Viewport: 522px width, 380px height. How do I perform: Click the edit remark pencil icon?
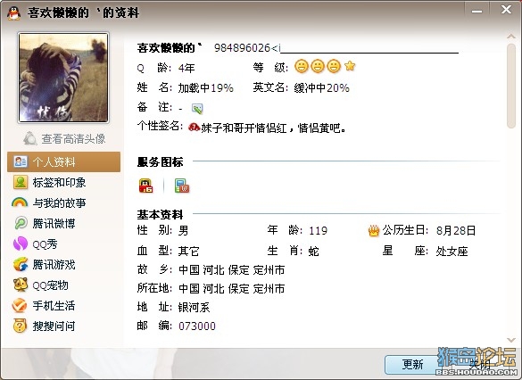(x=197, y=109)
